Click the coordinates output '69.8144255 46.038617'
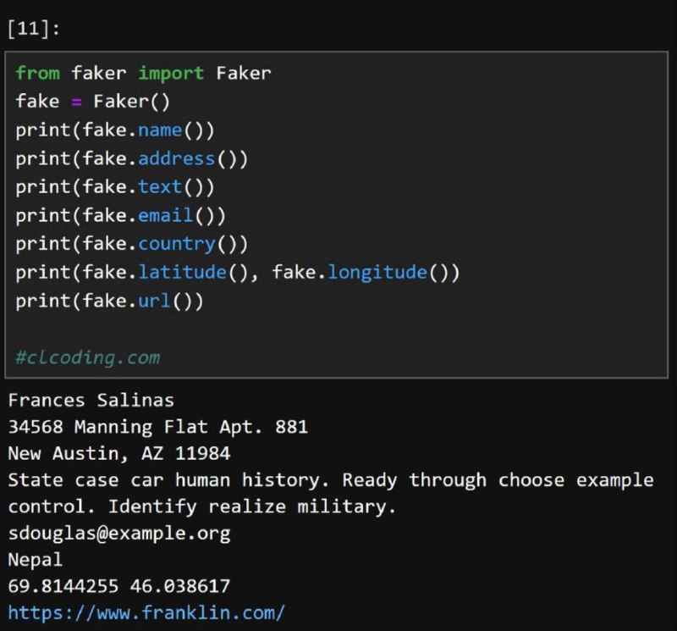The width and height of the screenshot is (677, 631). [119, 586]
